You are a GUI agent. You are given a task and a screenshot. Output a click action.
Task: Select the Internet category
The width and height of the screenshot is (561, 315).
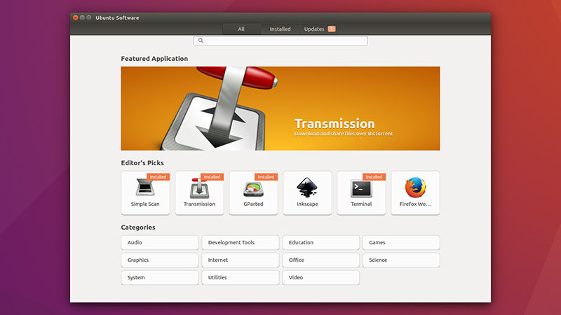point(241,260)
